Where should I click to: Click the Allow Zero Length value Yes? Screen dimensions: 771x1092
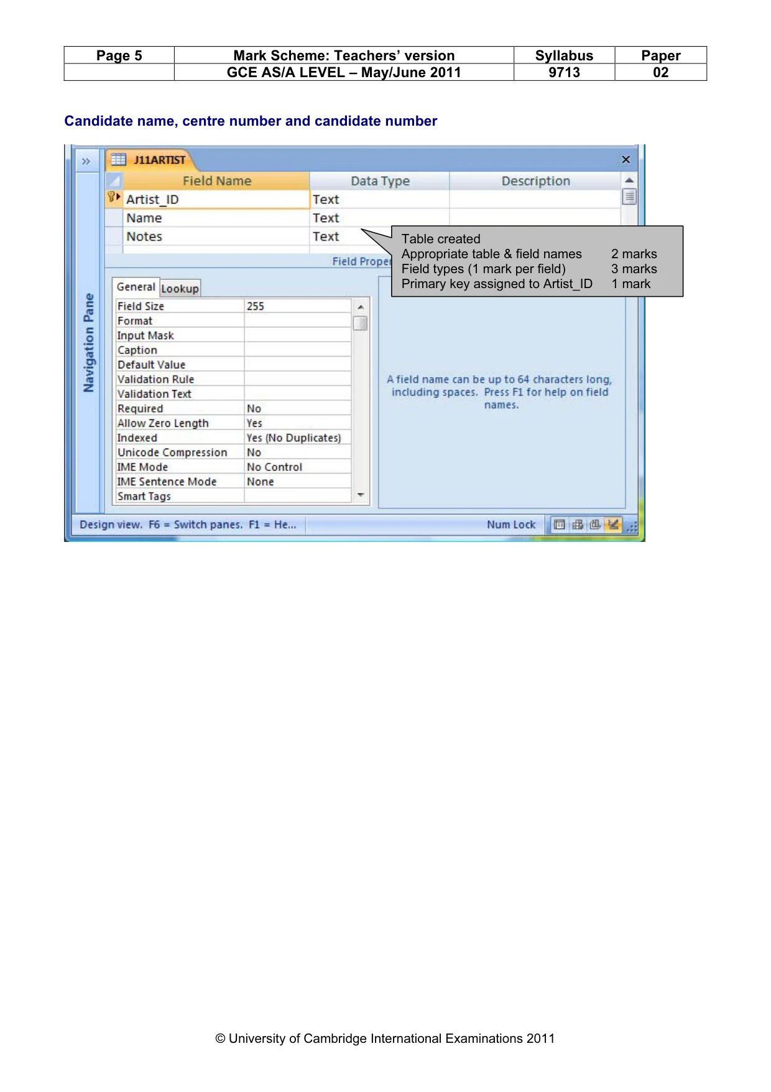click(297, 423)
